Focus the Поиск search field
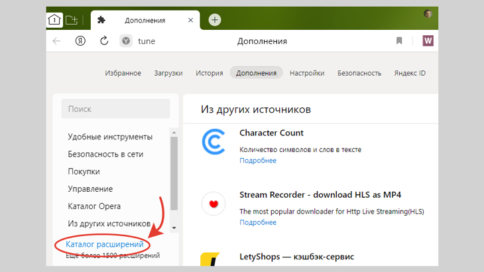The width and height of the screenshot is (484, 272). pyautogui.click(x=115, y=109)
